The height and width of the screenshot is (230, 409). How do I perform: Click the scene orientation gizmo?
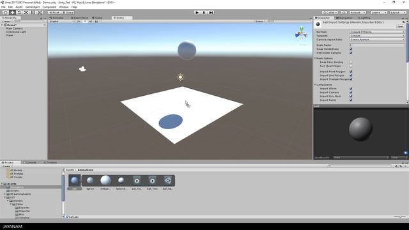click(301, 33)
